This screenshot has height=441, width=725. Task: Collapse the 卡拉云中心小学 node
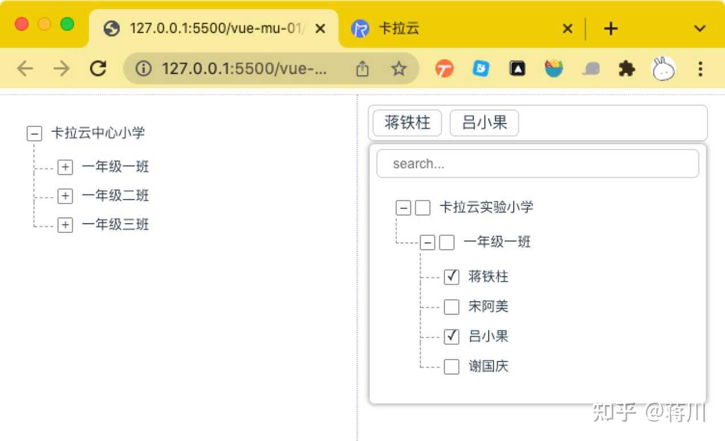point(34,133)
